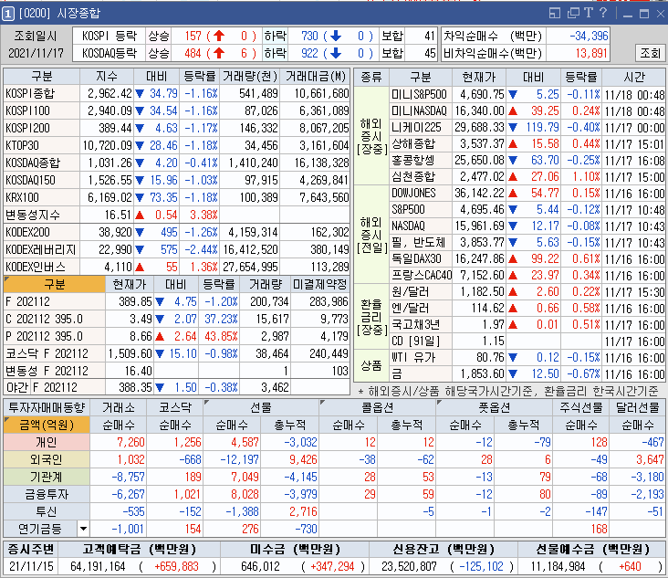Select the KOSPI100 index row label

click(x=41, y=110)
